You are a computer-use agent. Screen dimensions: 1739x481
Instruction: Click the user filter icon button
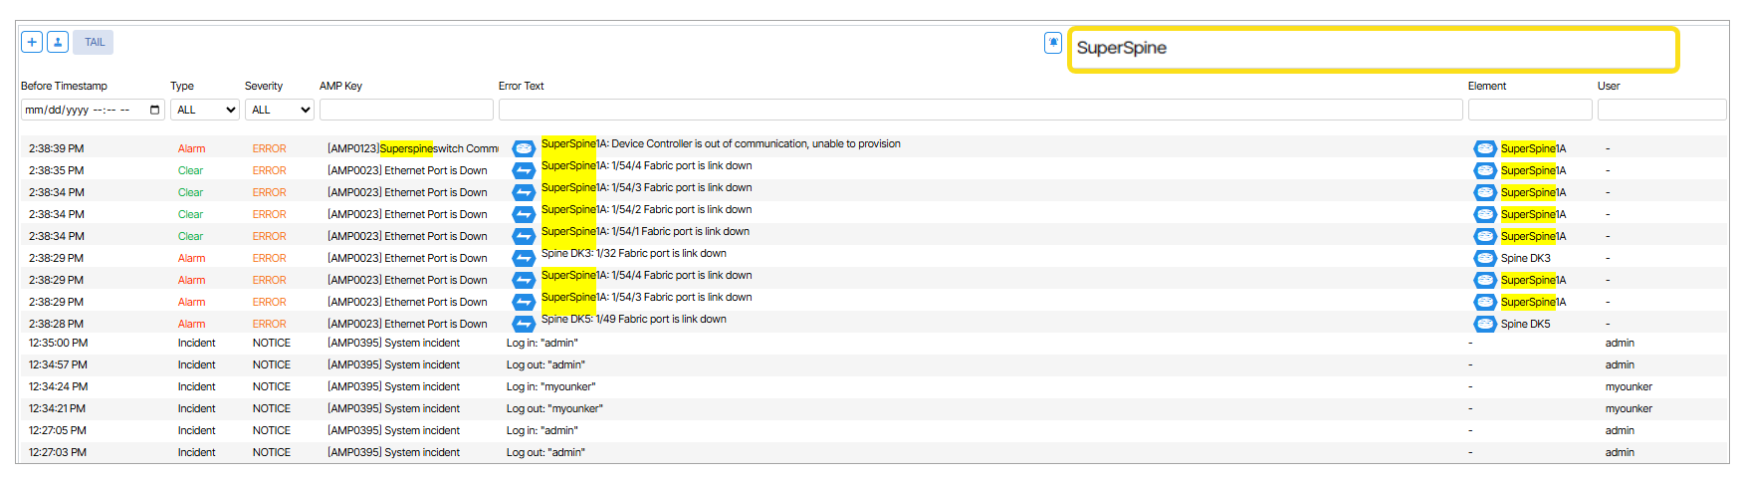pyautogui.click(x=58, y=42)
